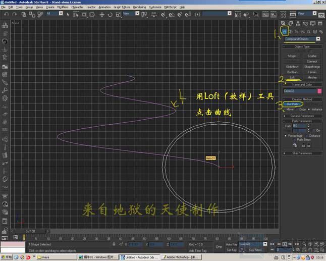This screenshot has width=326, height=261.
Task: Select the Geometry category icon
Action: pyautogui.click(x=285, y=32)
